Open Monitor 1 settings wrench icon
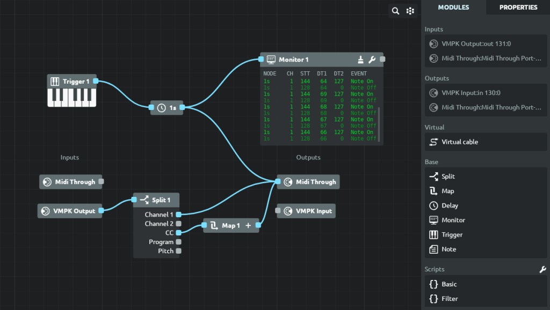 pyautogui.click(x=372, y=60)
